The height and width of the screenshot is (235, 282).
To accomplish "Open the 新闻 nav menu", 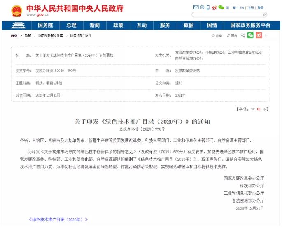I will (95, 25).
